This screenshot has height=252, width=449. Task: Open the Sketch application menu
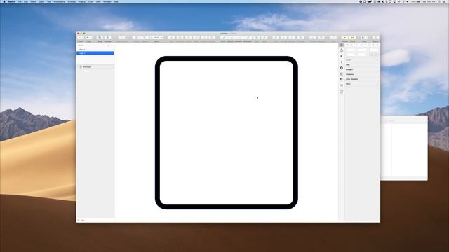[x=12, y=1]
